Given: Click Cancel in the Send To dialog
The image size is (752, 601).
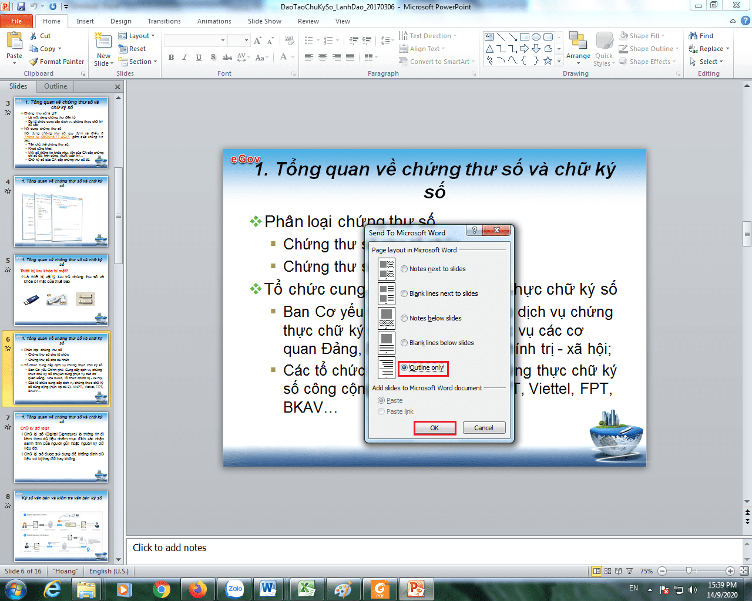Looking at the screenshot, I should click(x=484, y=427).
